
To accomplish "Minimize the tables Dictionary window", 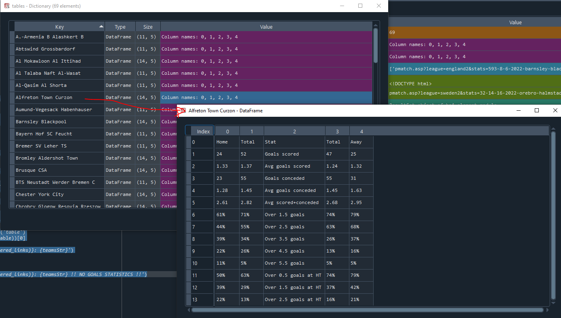I will (342, 6).
